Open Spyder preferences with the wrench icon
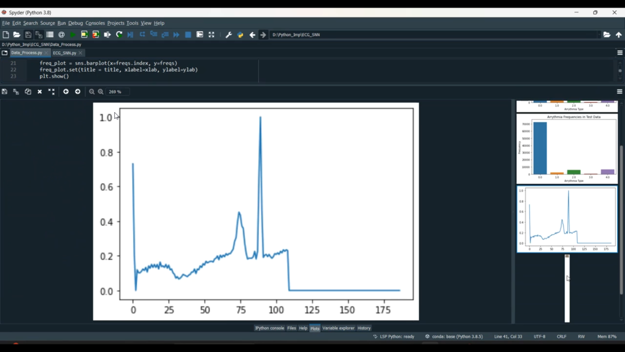Viewport: 625px width, 352px height. (228, 35)
